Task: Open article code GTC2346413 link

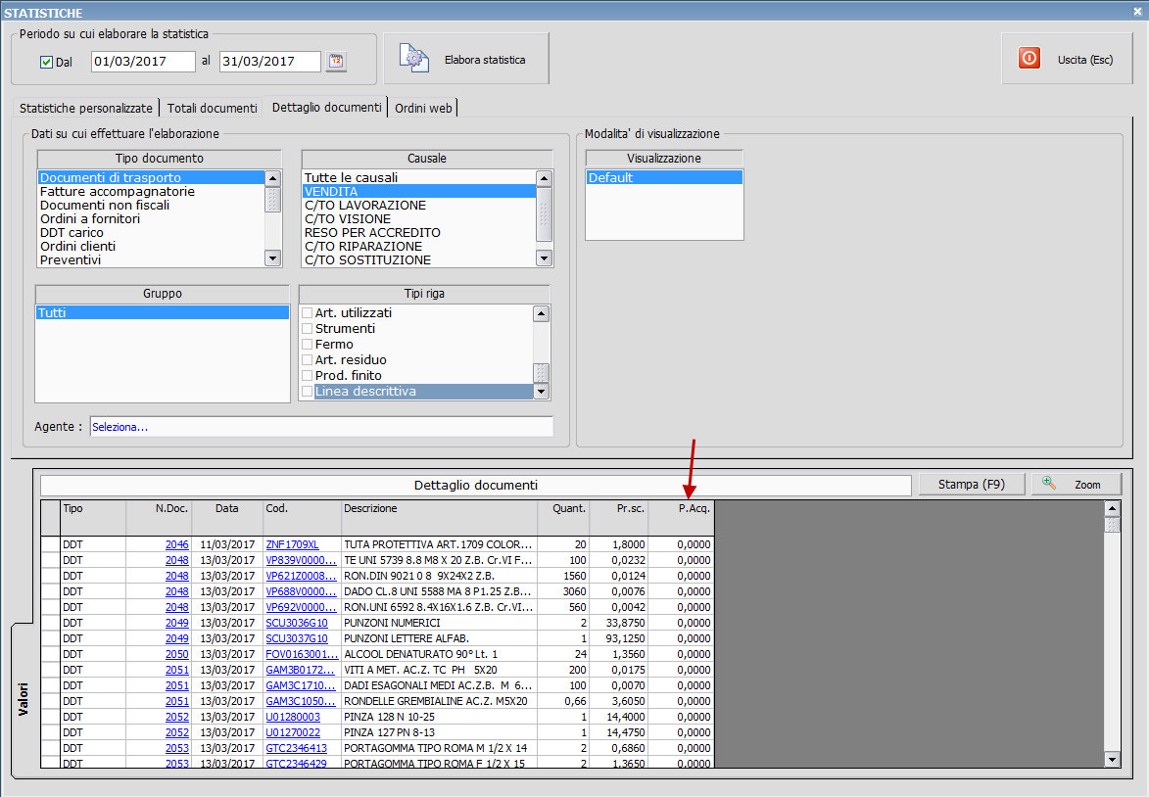Action: (x=296, y=748)
